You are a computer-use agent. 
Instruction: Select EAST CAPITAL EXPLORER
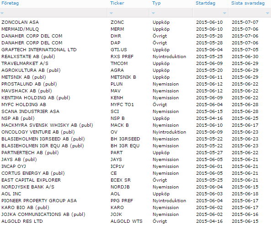[x=31, y=180]
